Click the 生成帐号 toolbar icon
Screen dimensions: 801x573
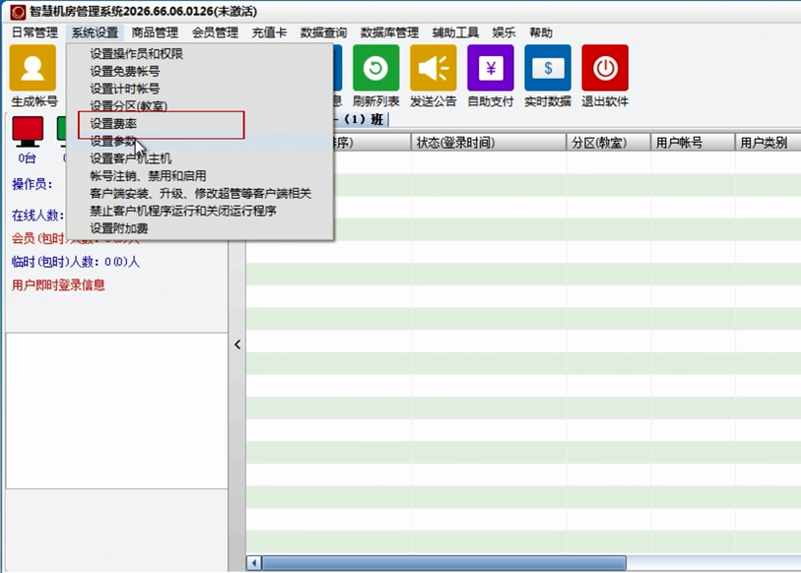(x=33, y=69)
